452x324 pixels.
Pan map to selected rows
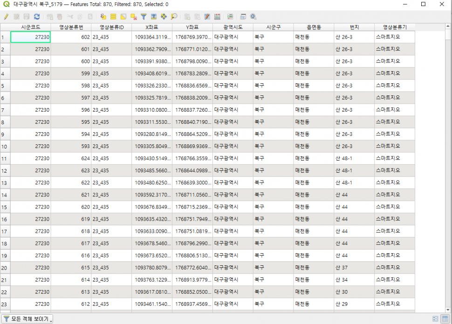[x=164, y=17]
